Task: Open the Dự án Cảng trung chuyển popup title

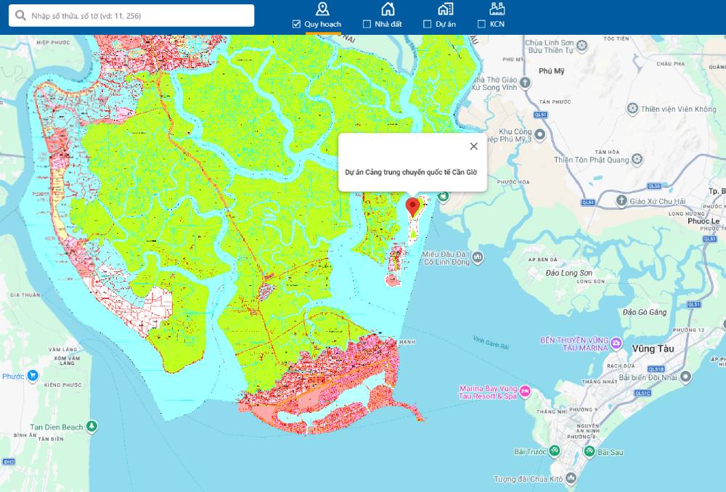Action: click(x=411, y=172)
